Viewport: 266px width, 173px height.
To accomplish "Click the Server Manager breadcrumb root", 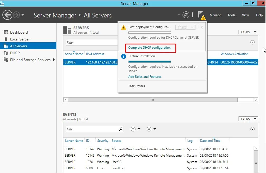I will (x=55, y=15).
